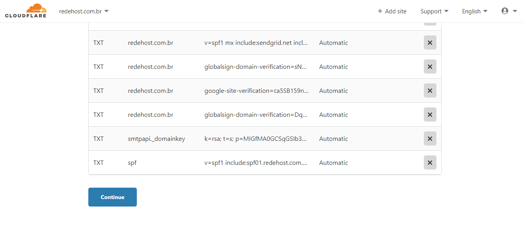Delete the google-site-verification TXT record

(430, 90)
